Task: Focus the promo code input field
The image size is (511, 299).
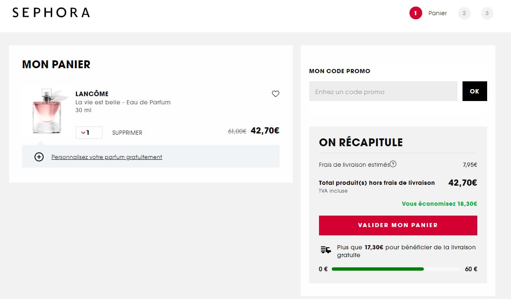Action: (383, 92)
